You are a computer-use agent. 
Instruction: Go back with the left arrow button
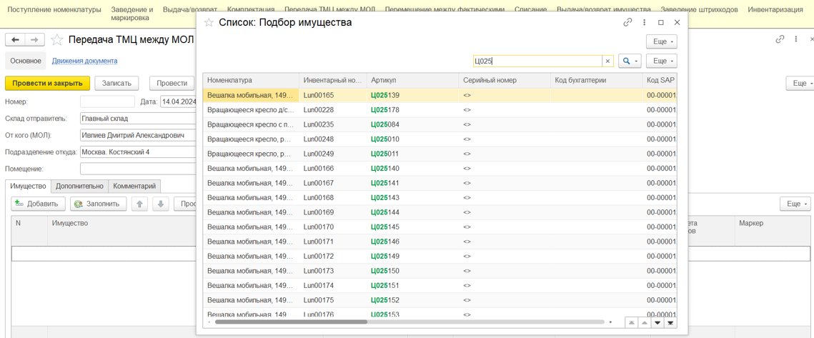15,40
